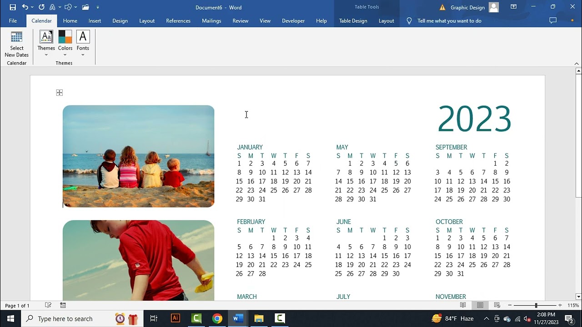Click the Shapes quick access icon
582x327 pixels.
[x=68, y=7]
